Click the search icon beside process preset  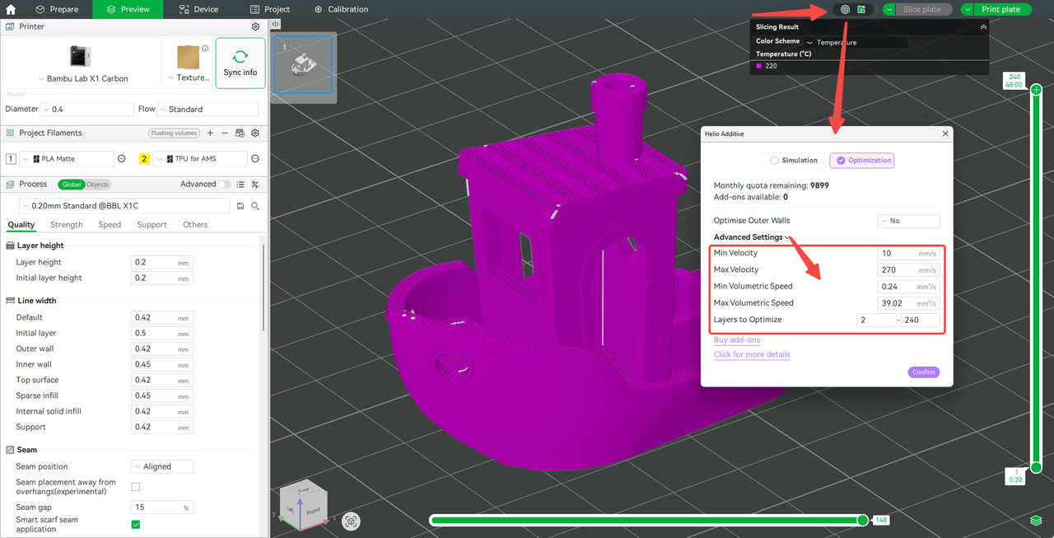pos(255,206)
